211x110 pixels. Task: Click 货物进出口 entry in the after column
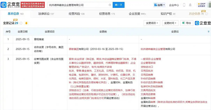tap(147, 67)
